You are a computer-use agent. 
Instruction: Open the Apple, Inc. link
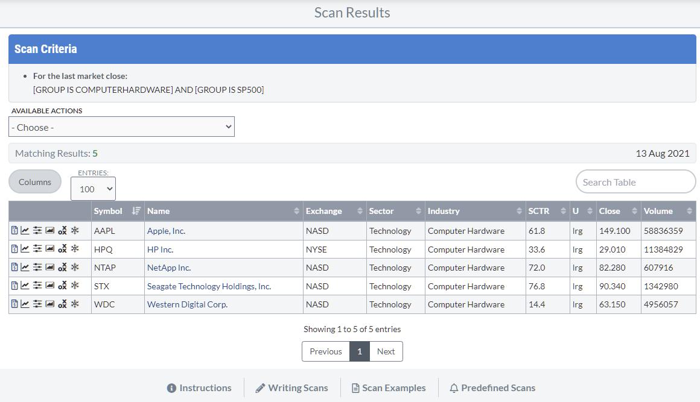[x=166, y=231]
